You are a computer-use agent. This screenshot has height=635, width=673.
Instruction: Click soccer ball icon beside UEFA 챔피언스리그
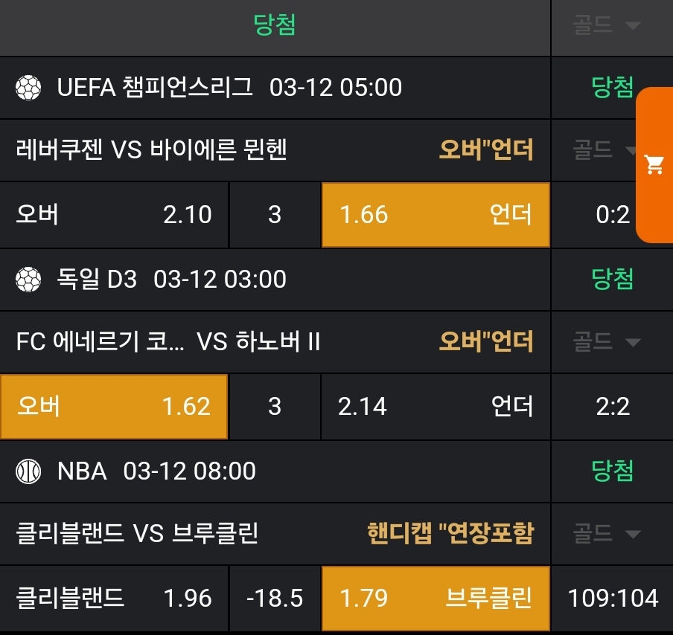[28, 88]
